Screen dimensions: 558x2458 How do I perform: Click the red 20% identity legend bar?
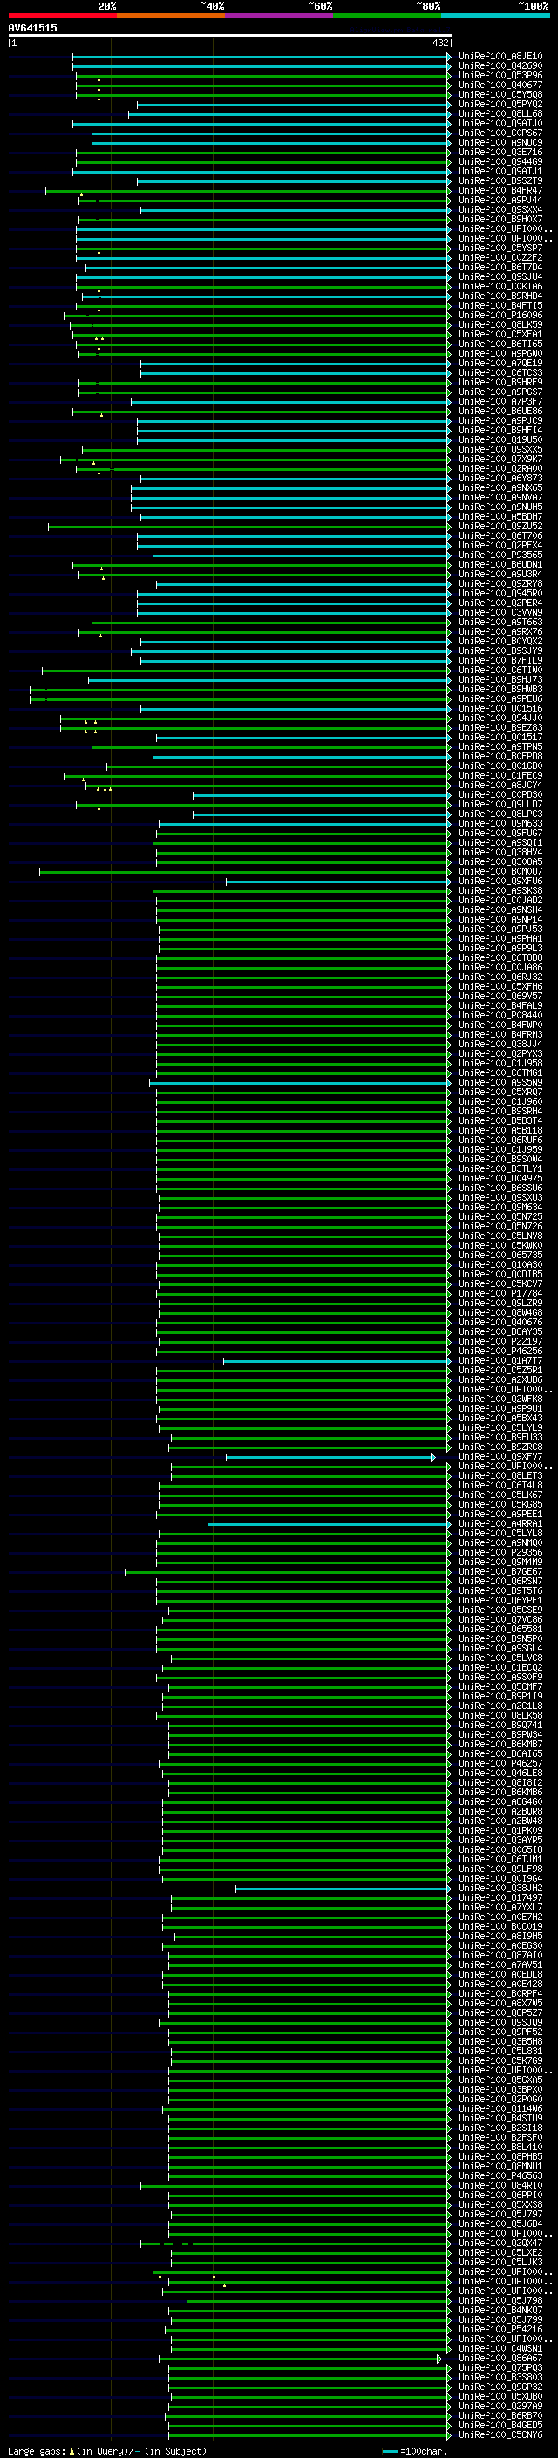point(62,16)
